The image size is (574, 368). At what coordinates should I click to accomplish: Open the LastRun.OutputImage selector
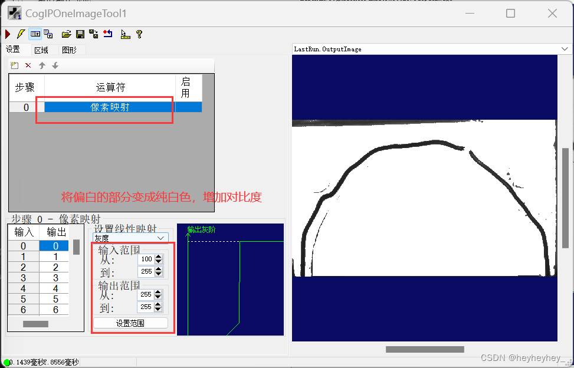(563, 48)
